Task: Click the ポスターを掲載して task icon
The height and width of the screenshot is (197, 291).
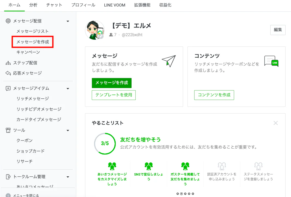Action: tap(185, 166)
